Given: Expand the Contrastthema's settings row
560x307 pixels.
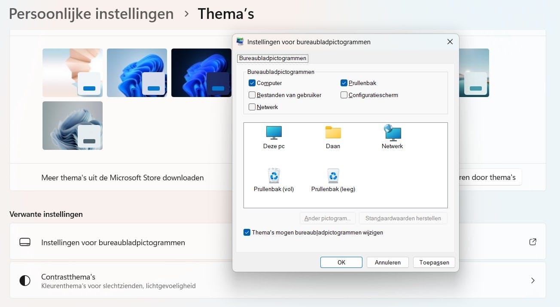Looking at the screenshot, I should pos(533,280).
